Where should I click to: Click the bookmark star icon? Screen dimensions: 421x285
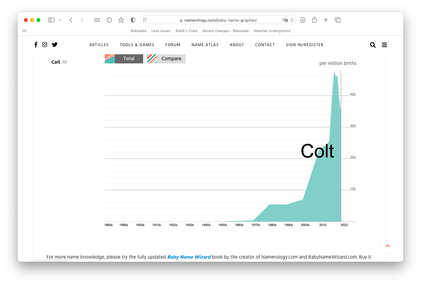[x=121, y=20]
